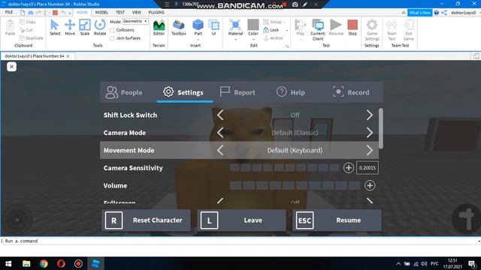The image size is (481, 270).
Task: Activate the Scale tool
Action: (x=85, y=28)
